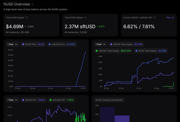Screen dimensions: 180x122
Task: Click the purple dot of ftUSD Price
Action: [x=23, y=44]
